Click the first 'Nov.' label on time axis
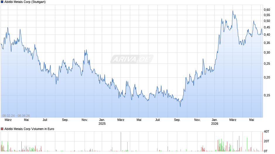 click(85, 120)
